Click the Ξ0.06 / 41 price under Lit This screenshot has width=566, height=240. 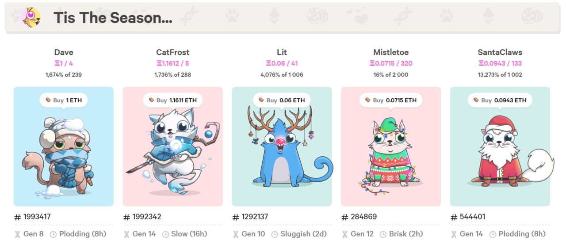tap(282, 63)
